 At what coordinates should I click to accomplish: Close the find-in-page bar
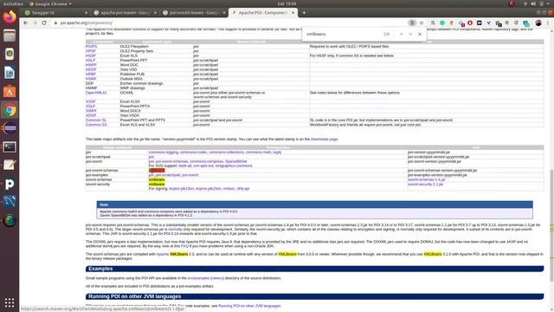[x=420, y=34]
